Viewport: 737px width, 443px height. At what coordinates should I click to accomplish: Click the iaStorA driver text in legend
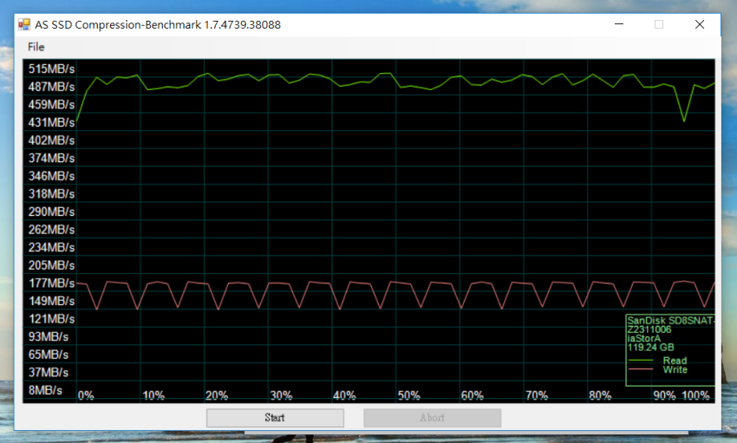click(x=644, y=339)
